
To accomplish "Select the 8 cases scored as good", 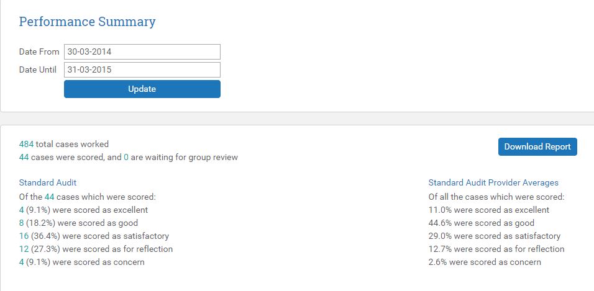I will 22,223.
